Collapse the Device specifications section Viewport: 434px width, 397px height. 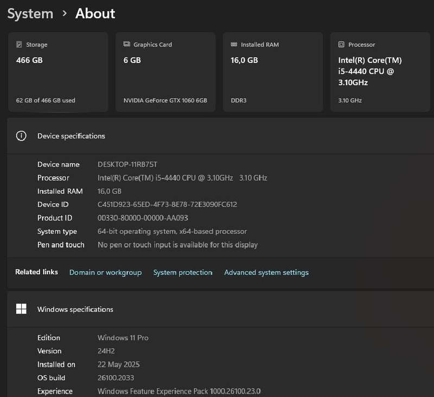click(221, 136)
